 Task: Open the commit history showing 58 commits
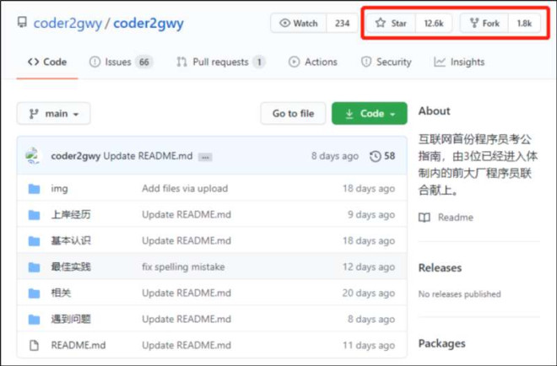click(382, 156)
